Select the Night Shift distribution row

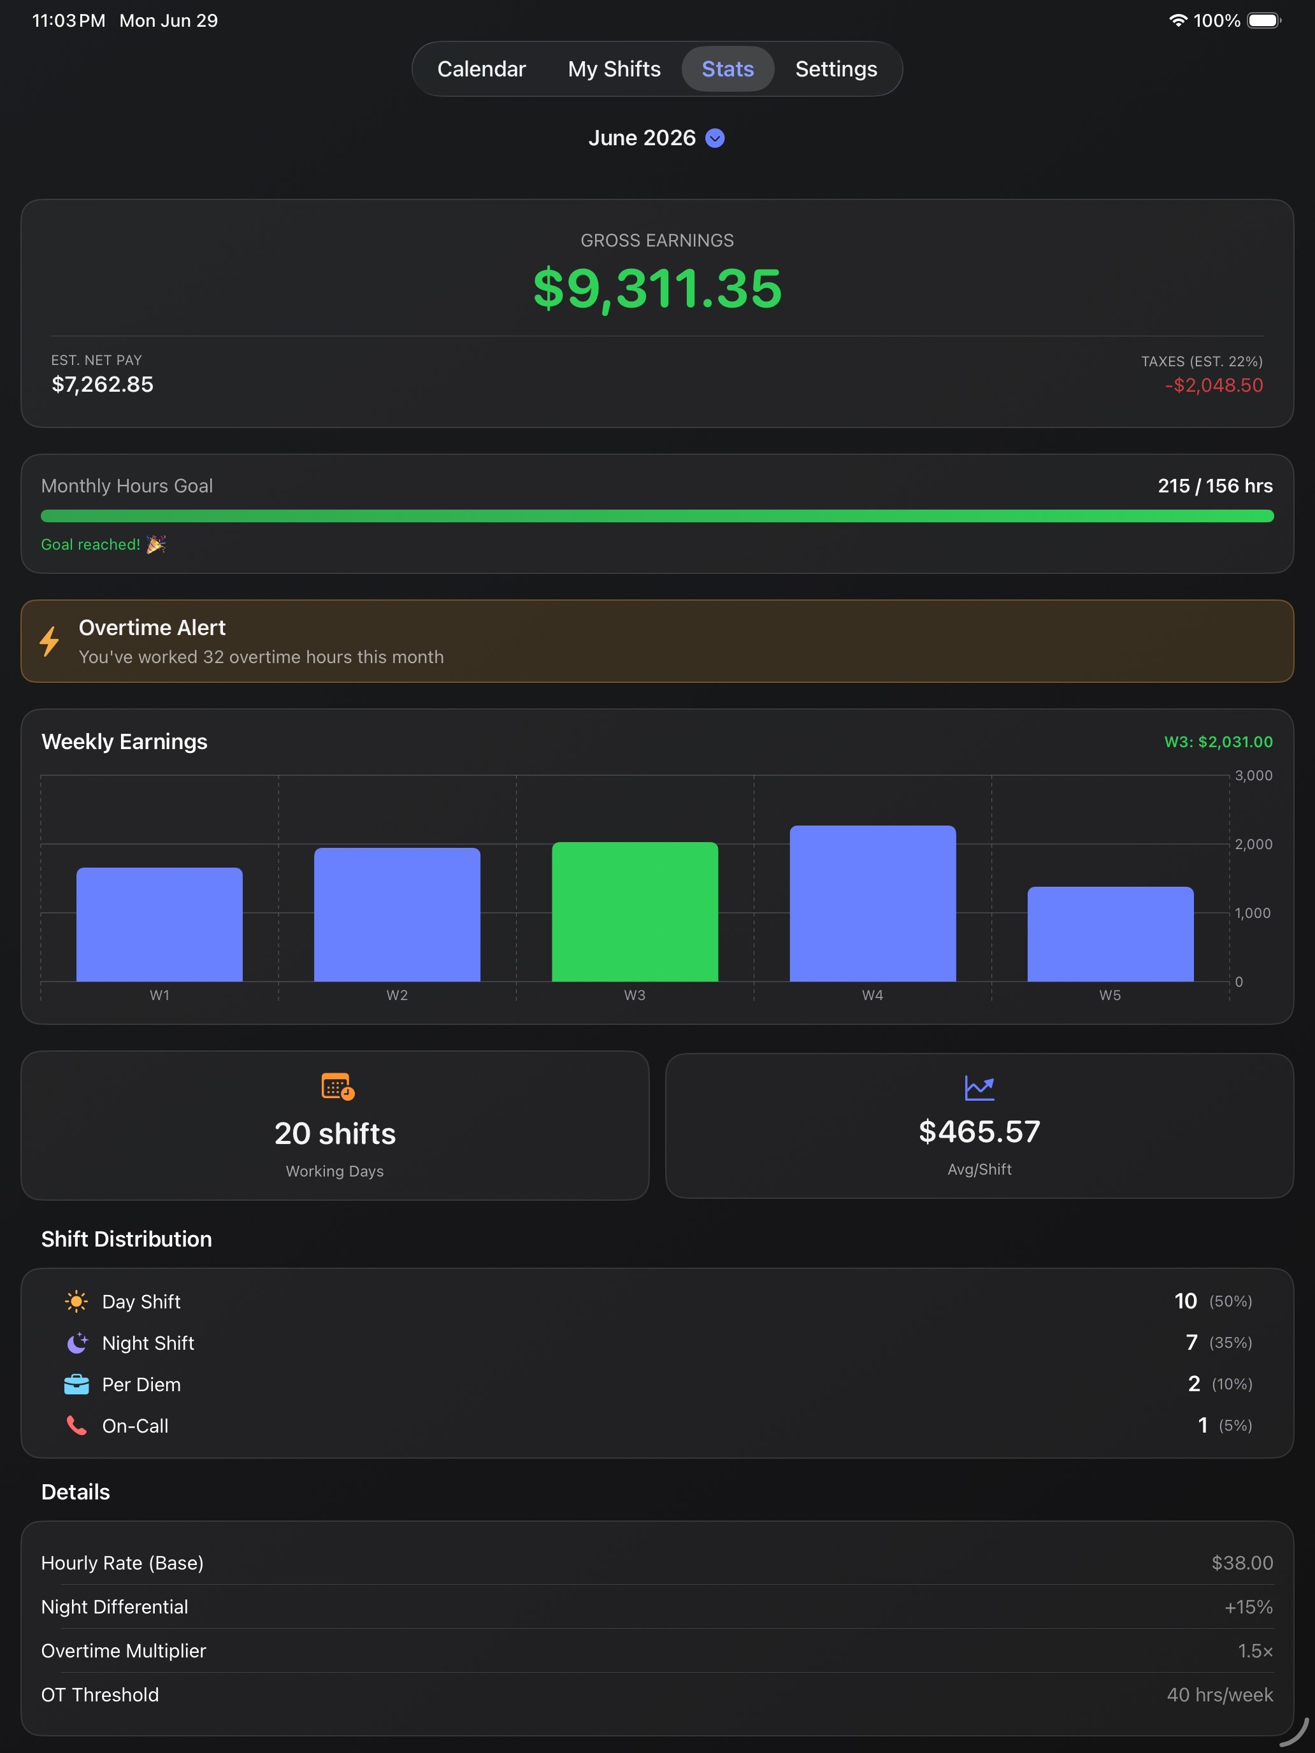[657, 1343]
